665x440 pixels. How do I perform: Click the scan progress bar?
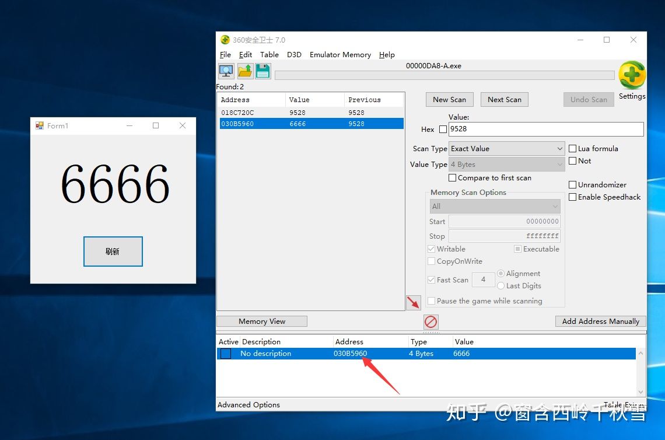[444, 75]
